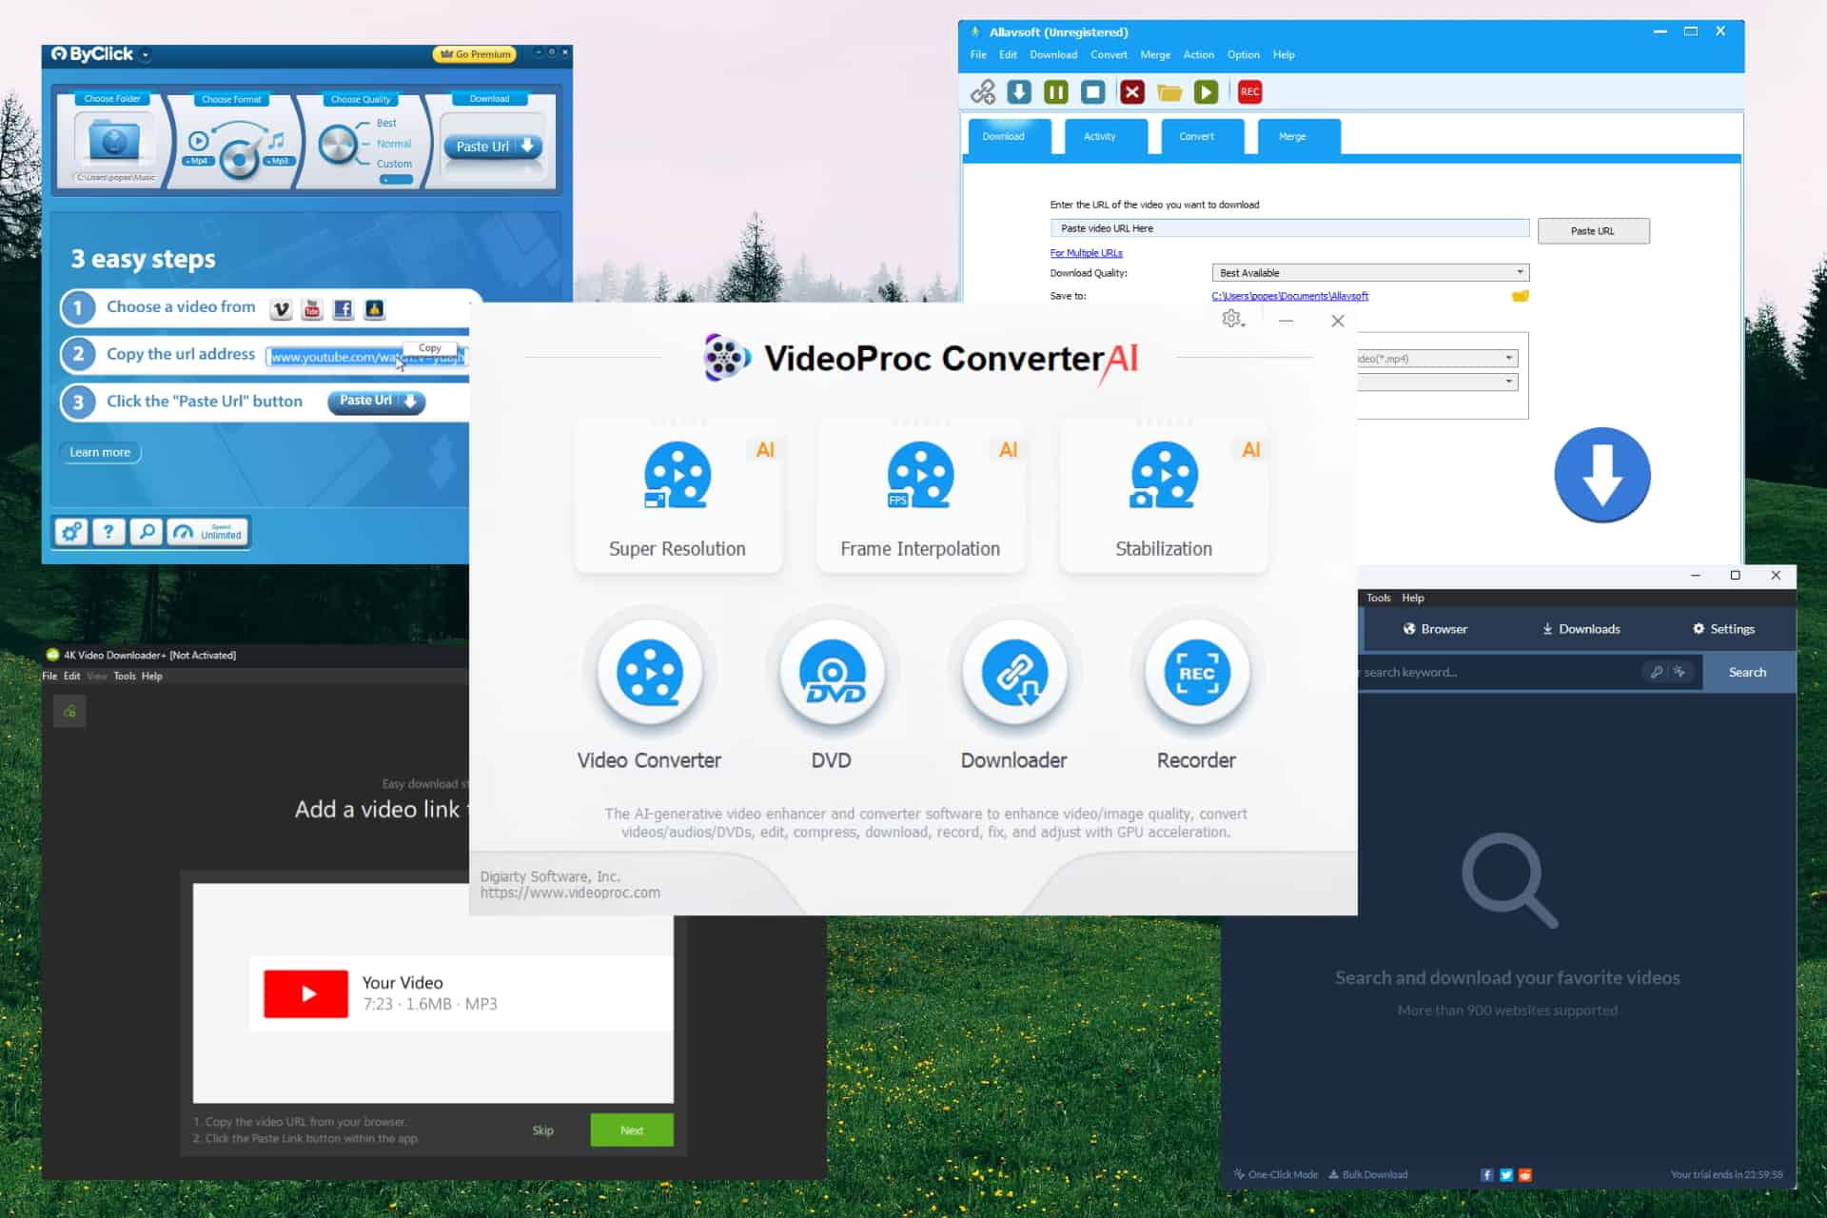The image size is (1827, 1218).
Task: Open output folder from Allavsoft toolbar
Action: [x=1169, y=92]
